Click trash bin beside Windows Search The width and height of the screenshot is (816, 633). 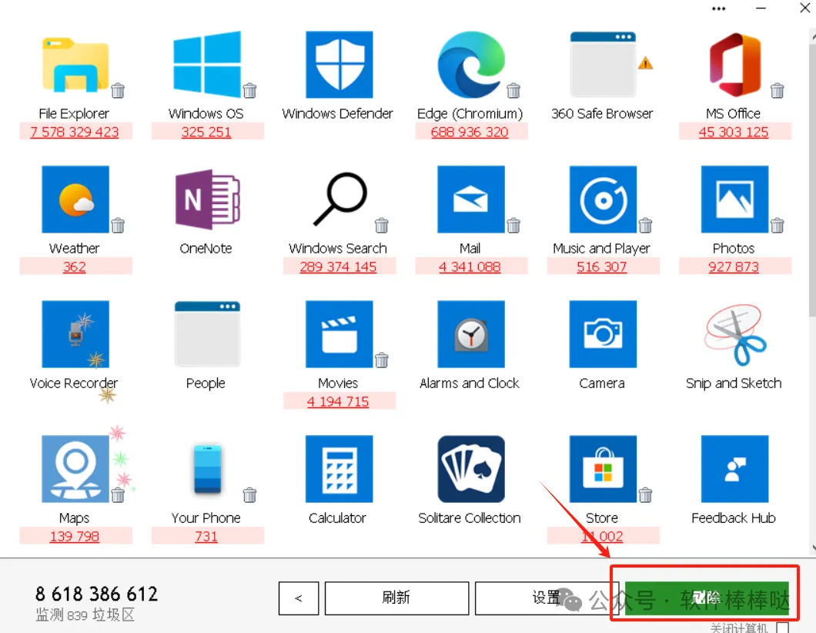(x=382, y=226)
